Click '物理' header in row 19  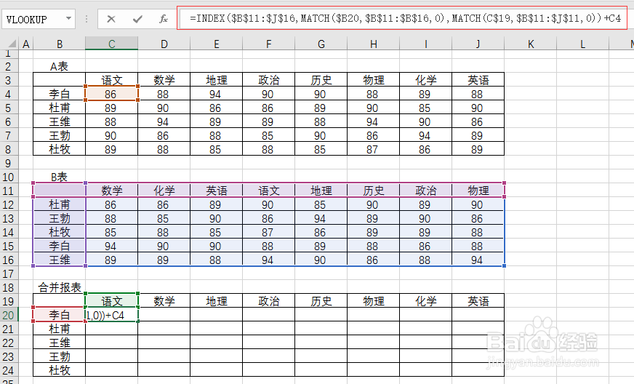(373, 301)
